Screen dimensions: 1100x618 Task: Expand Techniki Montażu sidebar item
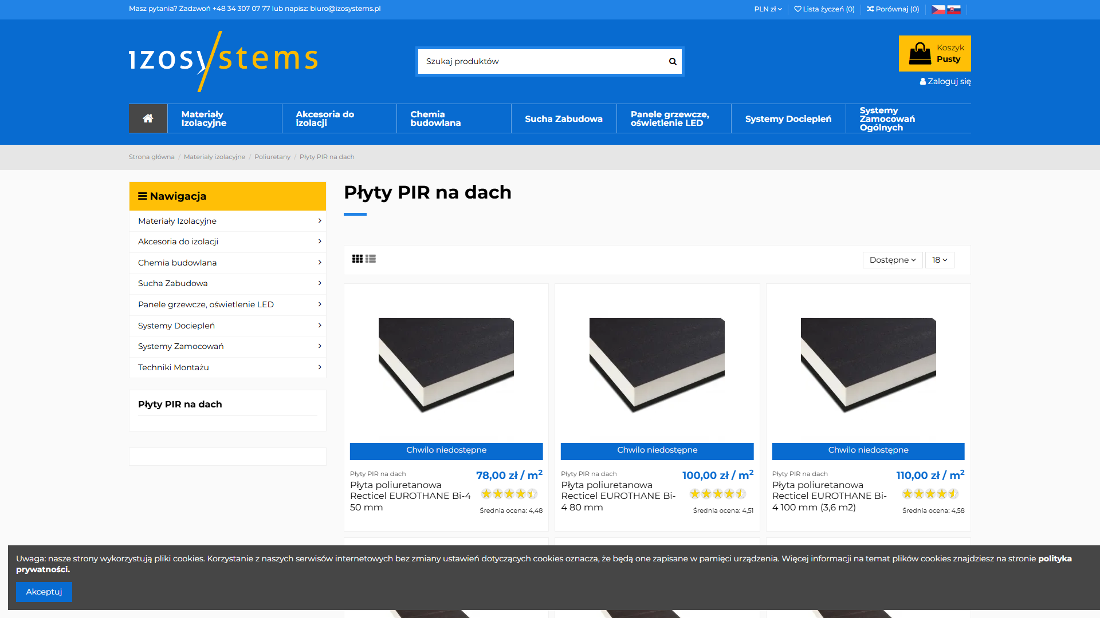click(227, 367)
